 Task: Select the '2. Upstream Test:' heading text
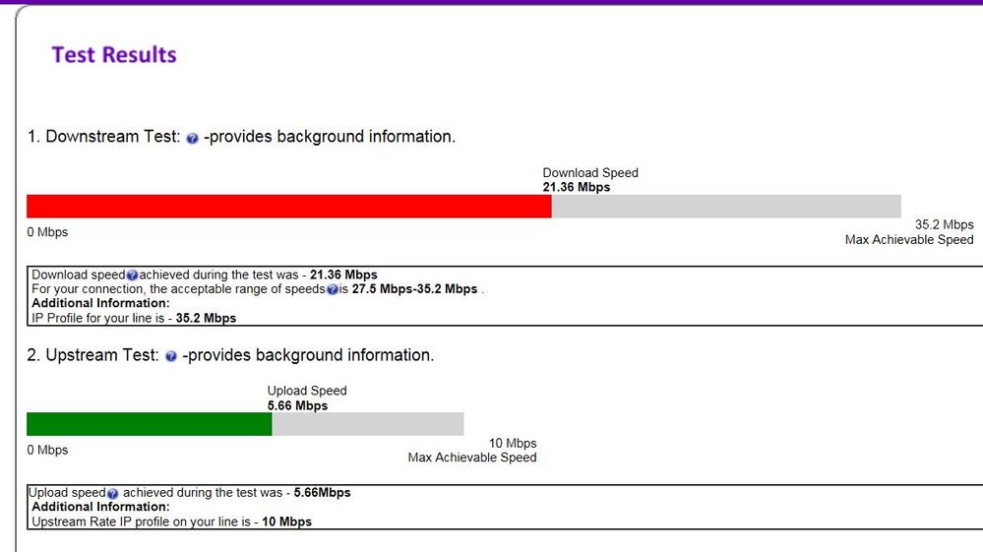coord(92,355)
